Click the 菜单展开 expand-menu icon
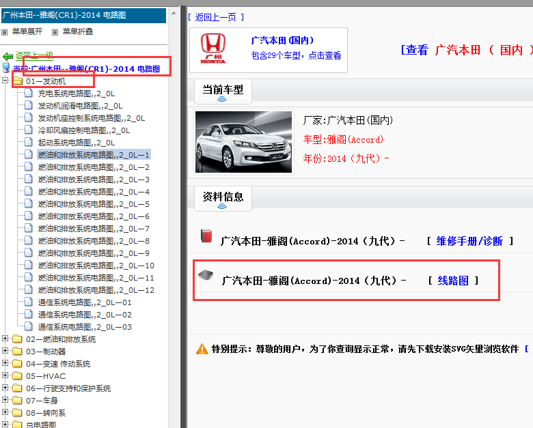The width and height of the screenshot is (533, 428). [x=4, y=32]
